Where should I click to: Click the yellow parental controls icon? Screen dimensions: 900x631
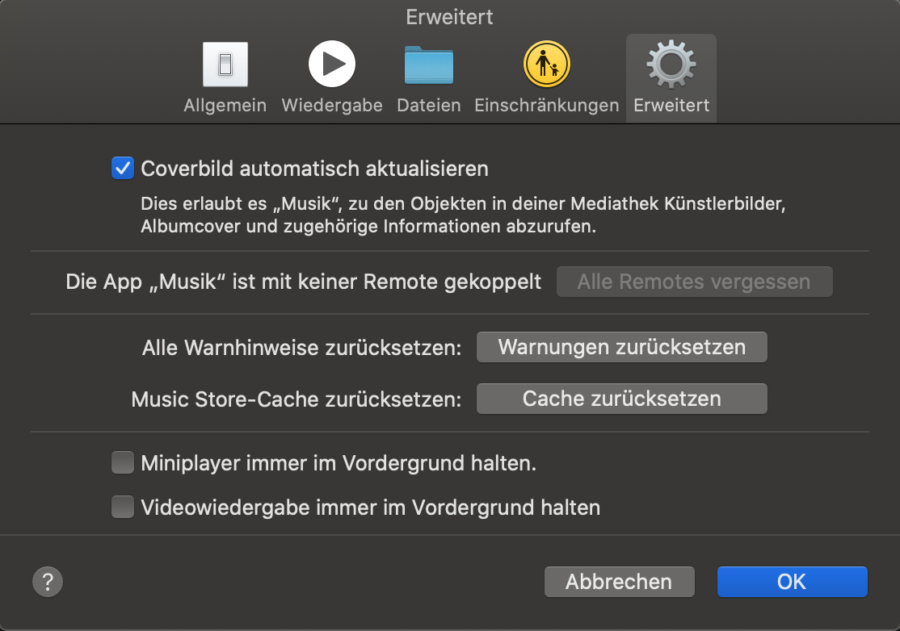point(546,65)
